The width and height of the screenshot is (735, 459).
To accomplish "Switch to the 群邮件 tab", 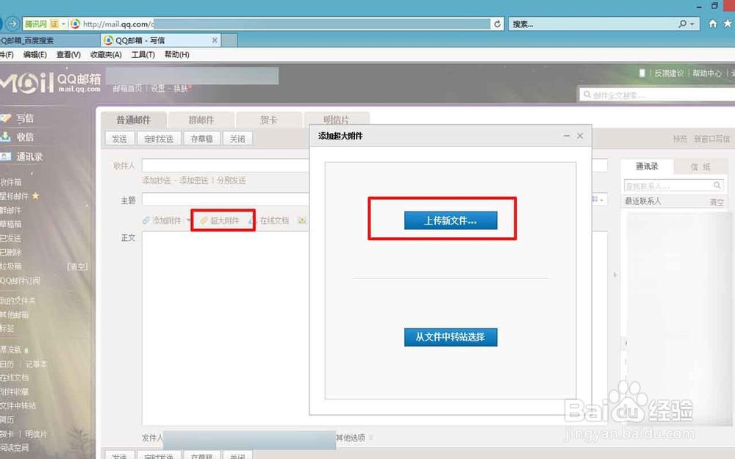I will click(201, 120).
